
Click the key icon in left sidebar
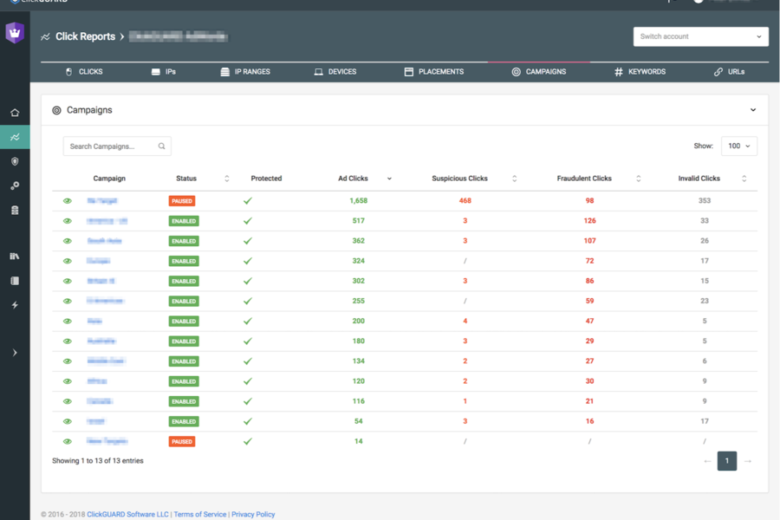(15, 185)
